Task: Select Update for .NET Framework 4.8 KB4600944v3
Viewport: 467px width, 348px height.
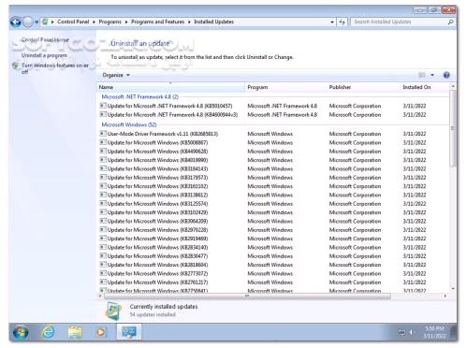Action: [274, 115]
